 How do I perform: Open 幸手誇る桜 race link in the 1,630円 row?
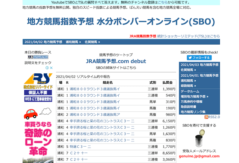pyautogui.click(x=102, y=134)
